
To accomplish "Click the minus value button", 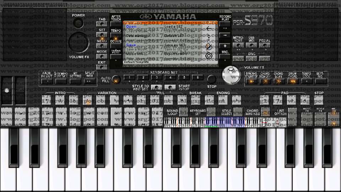I will 225,35.
